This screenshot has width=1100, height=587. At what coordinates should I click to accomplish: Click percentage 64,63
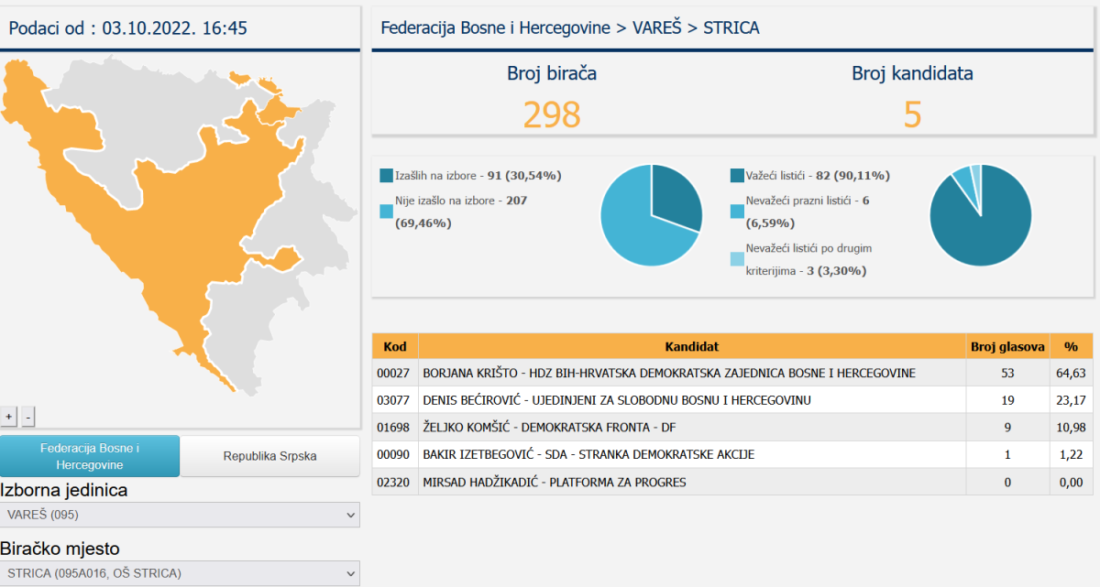click(1071, 373)
